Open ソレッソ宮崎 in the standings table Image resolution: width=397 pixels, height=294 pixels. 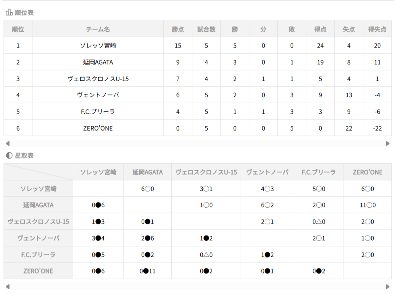point(98,46)
